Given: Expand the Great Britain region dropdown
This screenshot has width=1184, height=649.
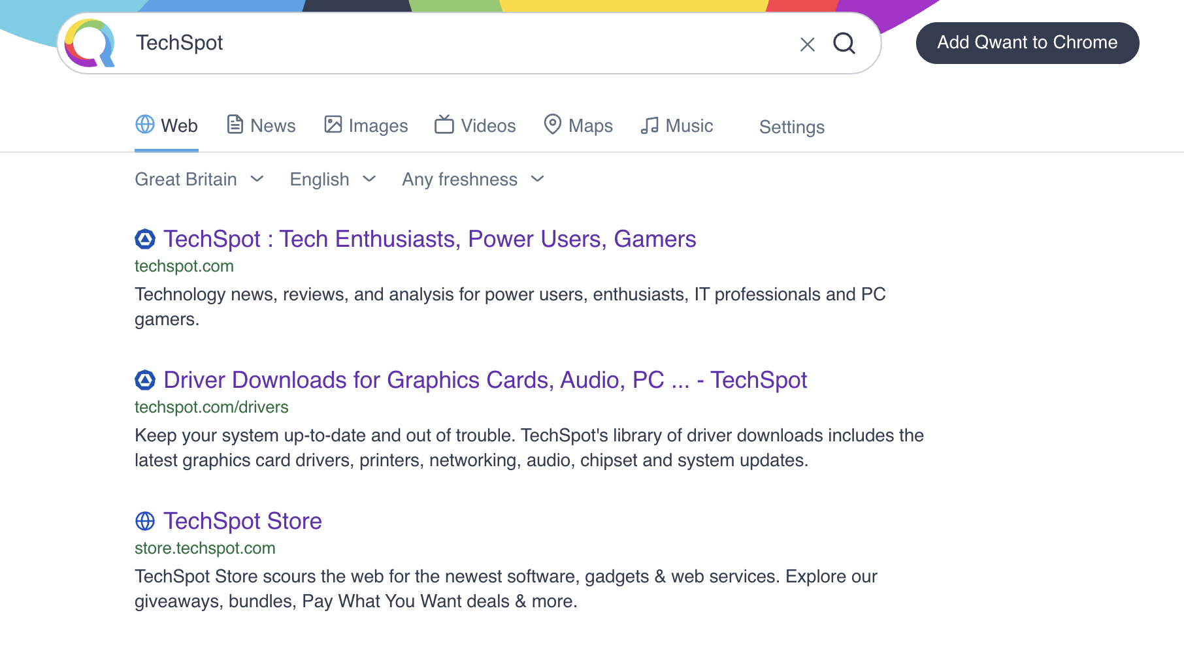Looking at the screenshot, I should [x=199, y=179].
